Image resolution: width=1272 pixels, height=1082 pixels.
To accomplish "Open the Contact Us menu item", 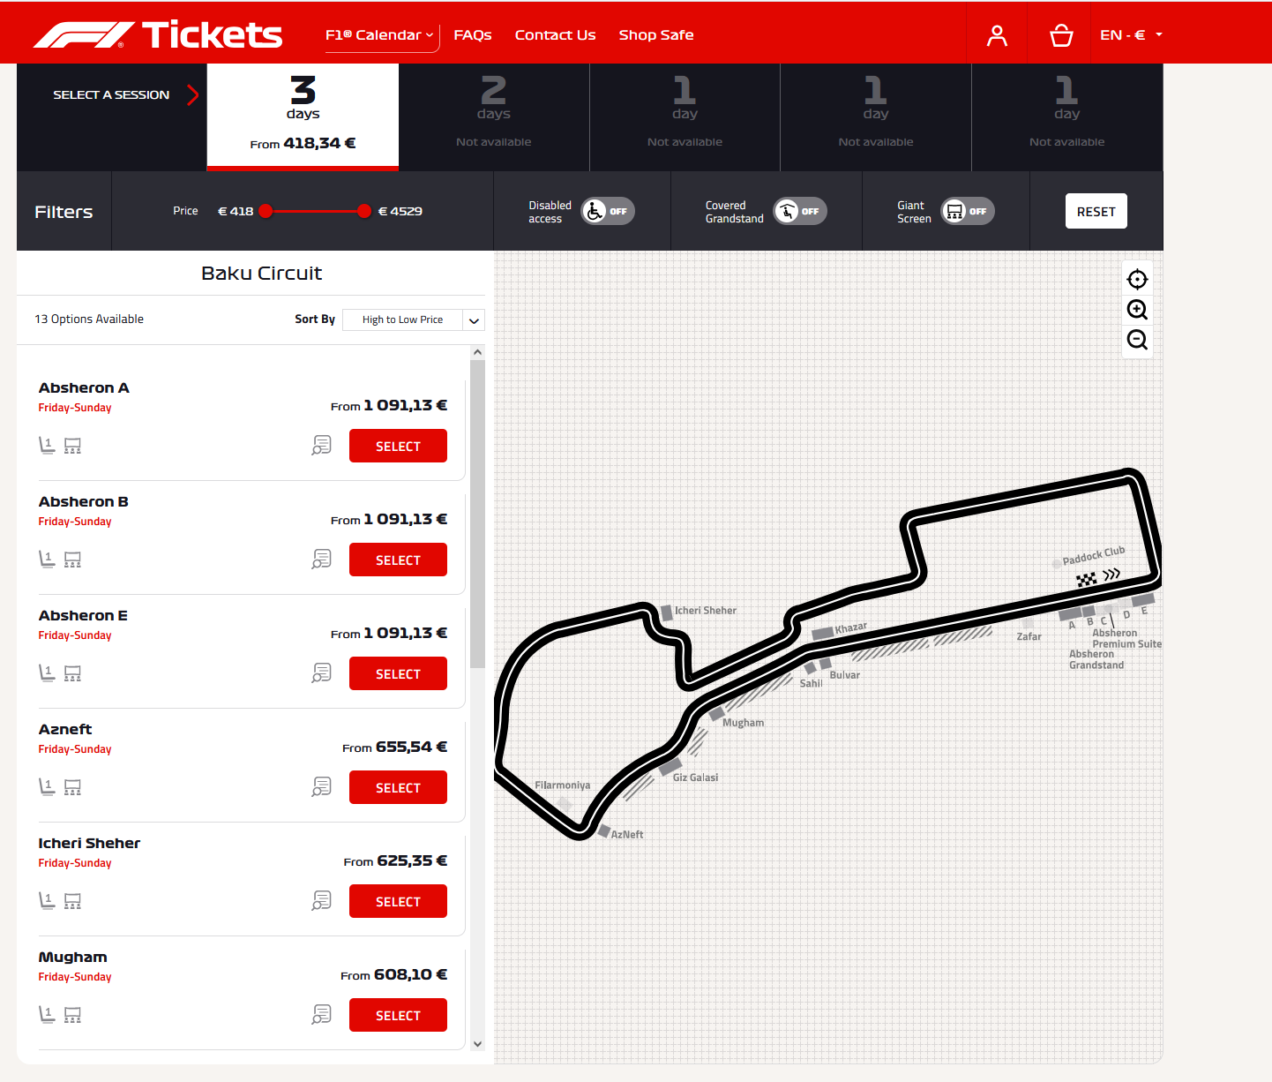I will (556, 35).
